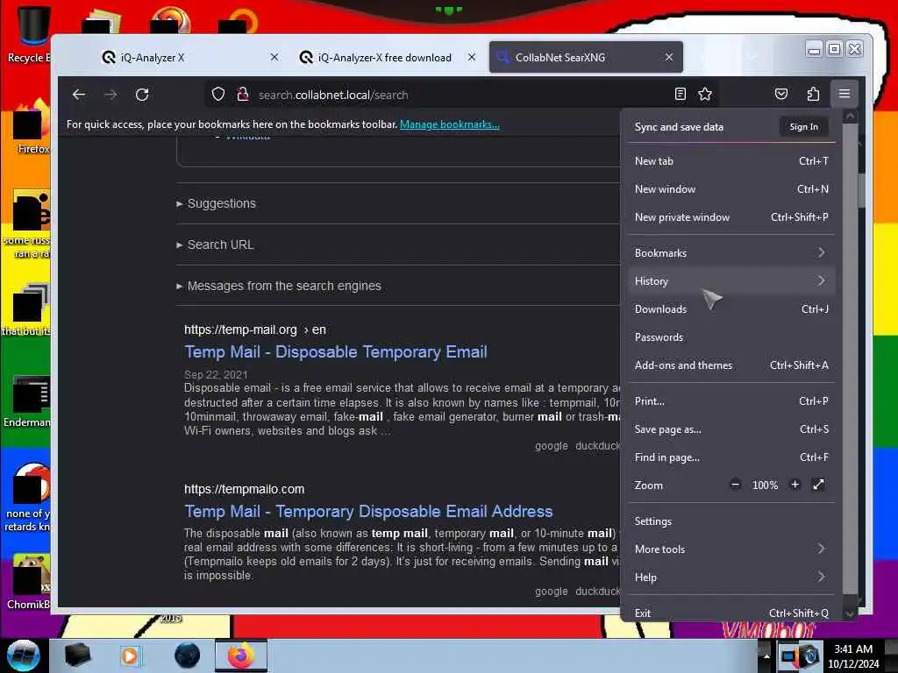The height and width of the screenshot is (673, 898).
Task: Click Sign In in the menu
Action: (x=803, y=127)
